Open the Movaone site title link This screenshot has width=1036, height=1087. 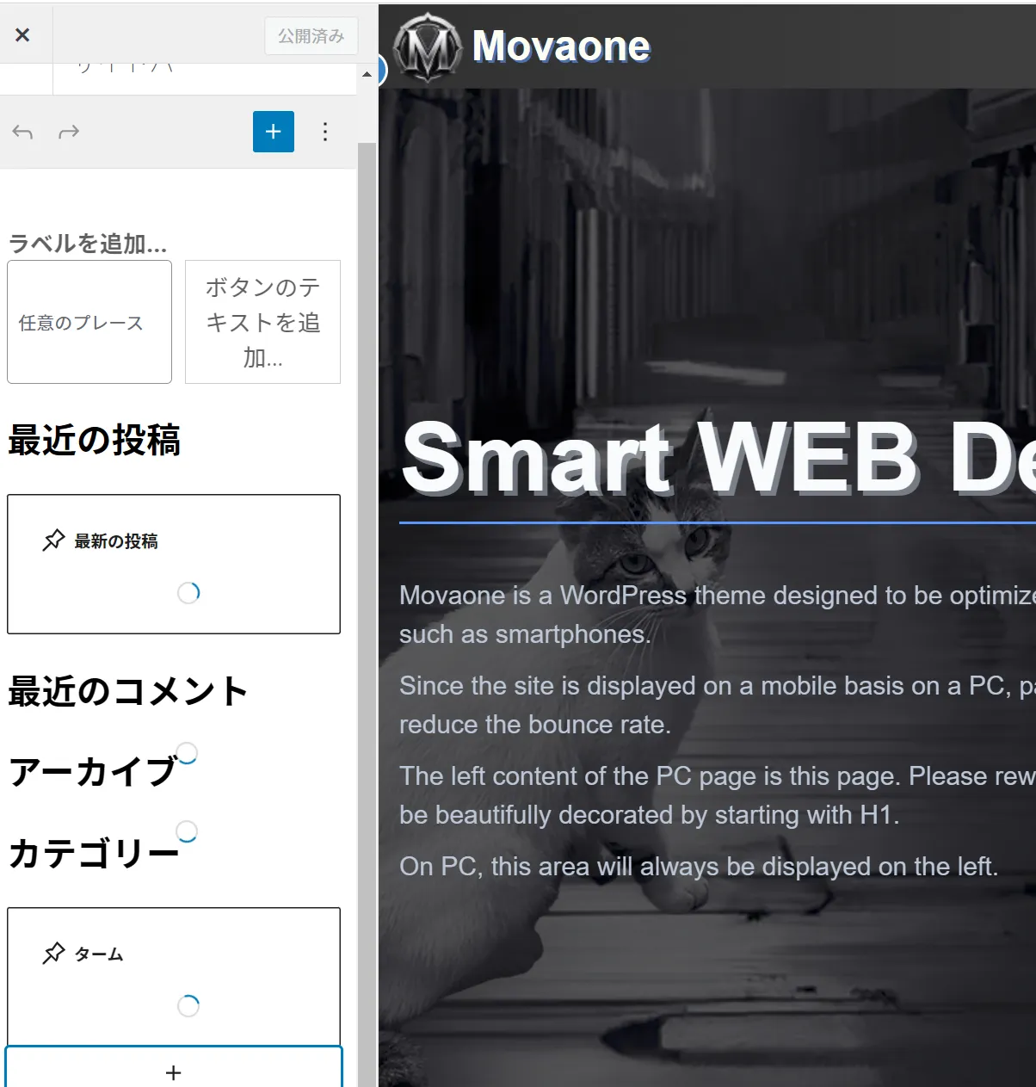pos(561,46)
